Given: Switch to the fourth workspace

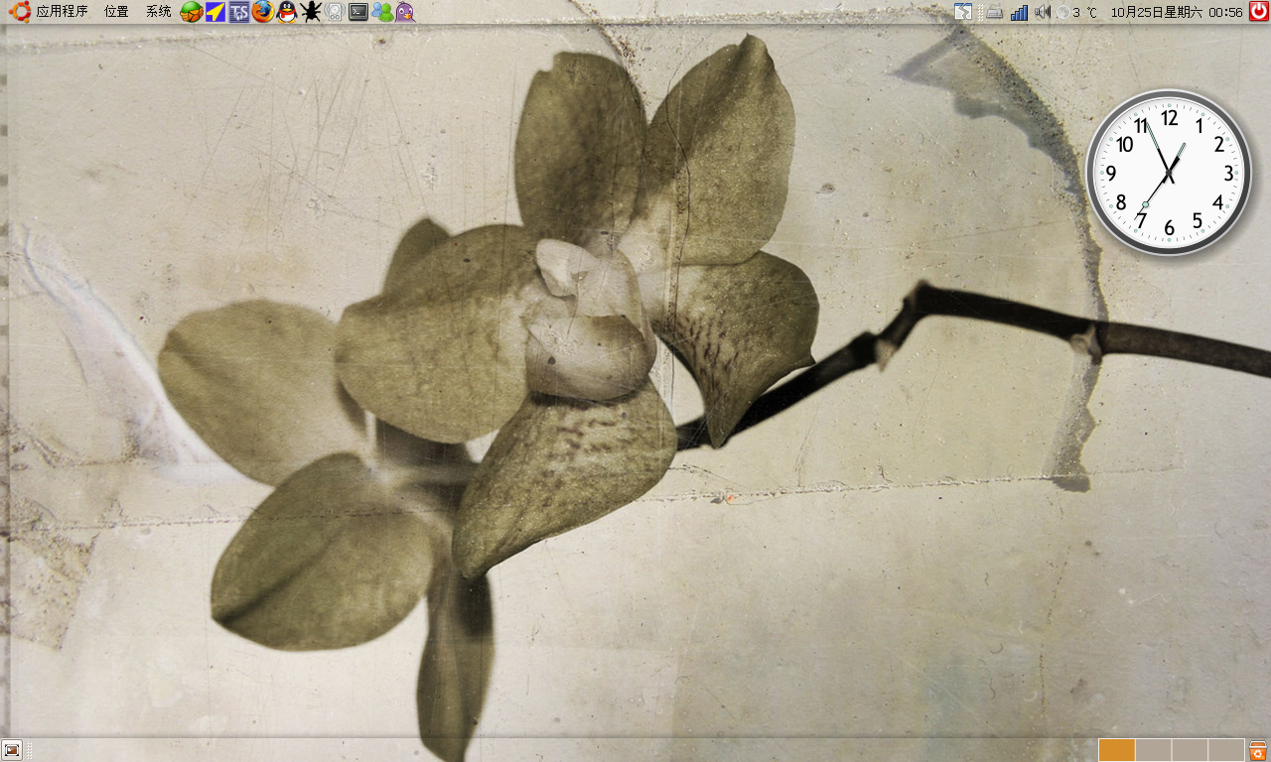Looking at the screenshot, I should [x=1226, y=750].
